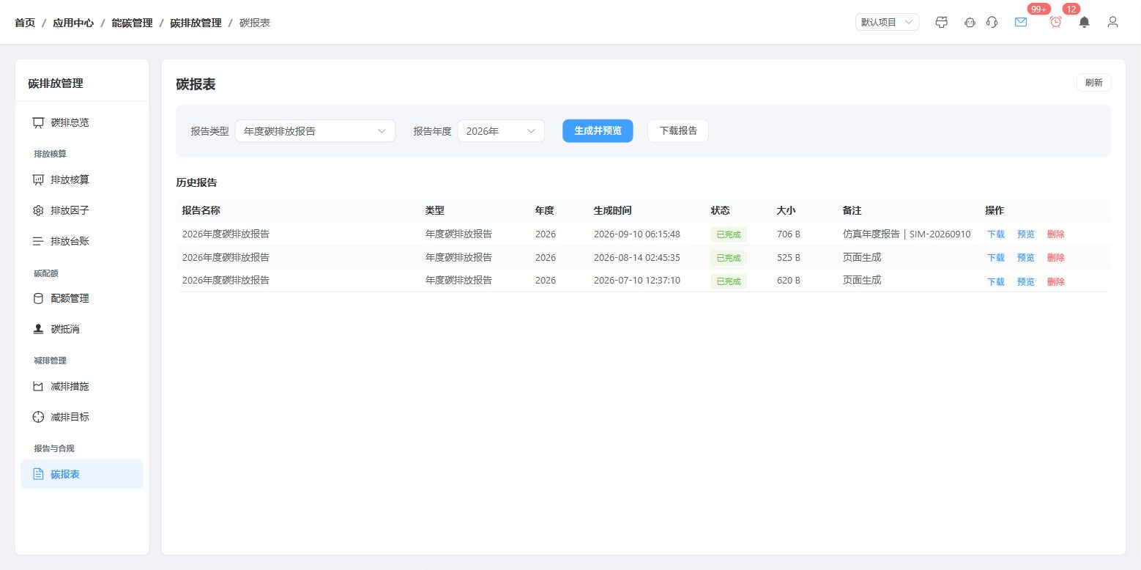Download the report generated 2026-07-10
The width and height of the screenshot is (1141, 570).
pyautogui.click(x=996, y=281)
